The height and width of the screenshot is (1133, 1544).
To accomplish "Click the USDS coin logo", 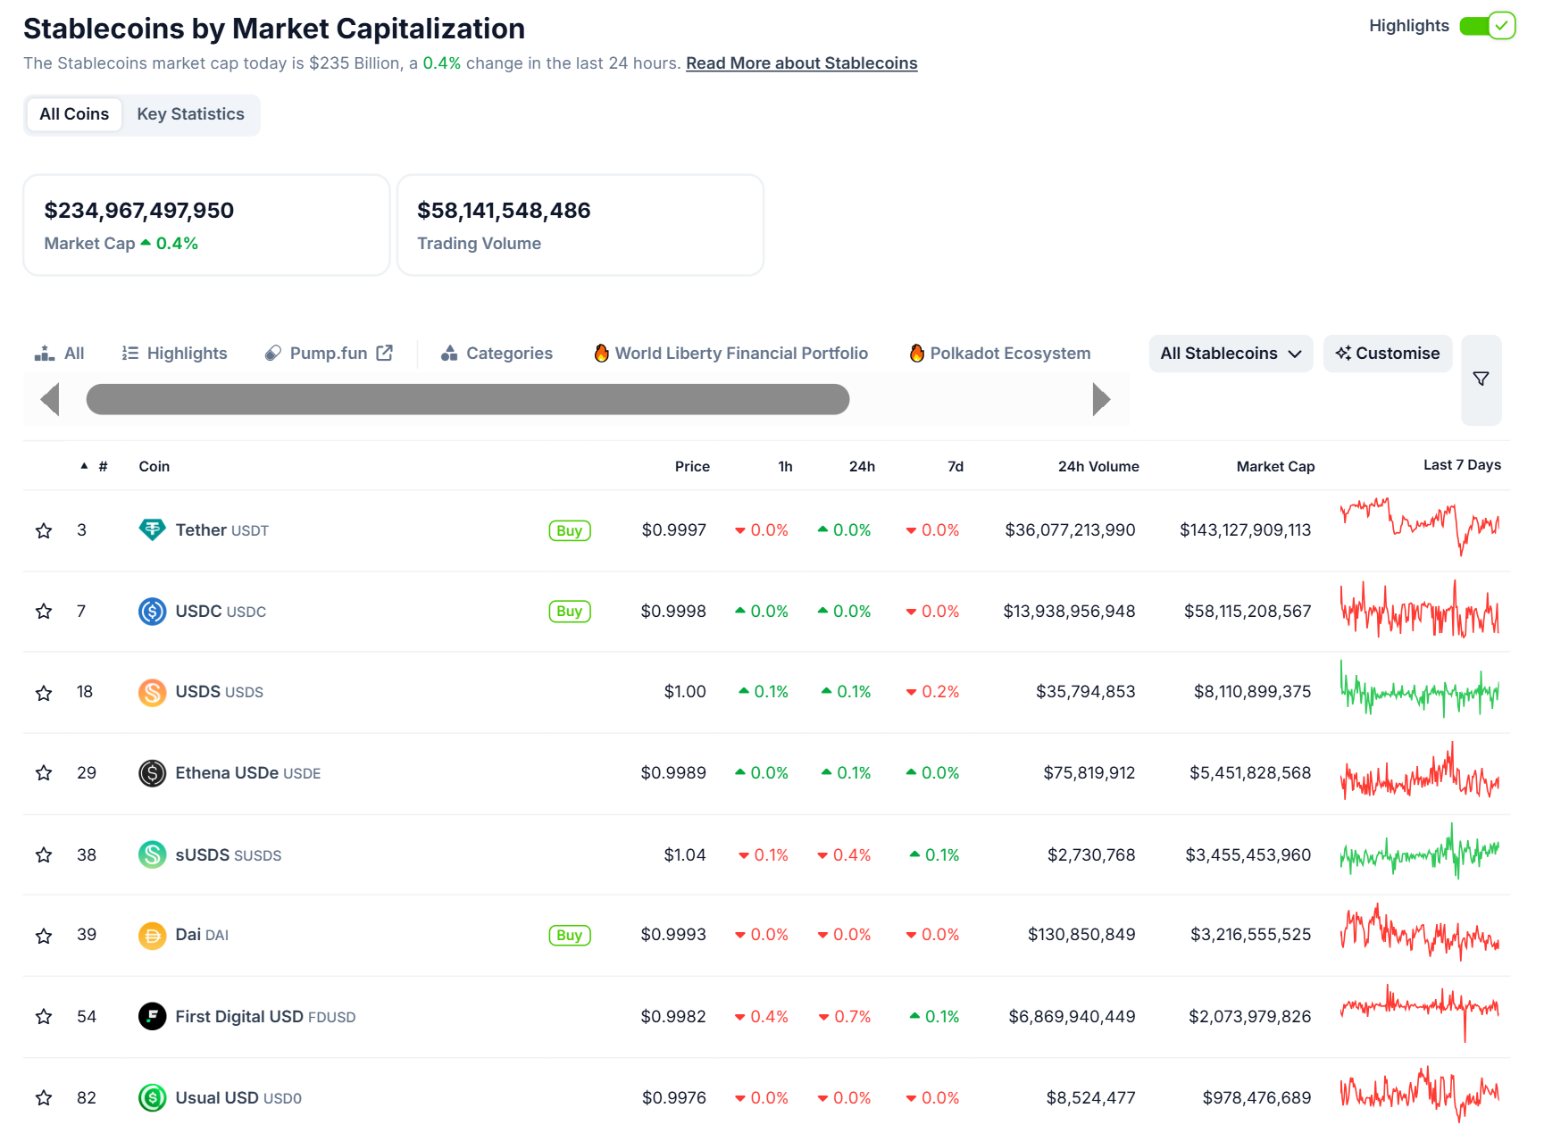I will [x=153, y=692].
